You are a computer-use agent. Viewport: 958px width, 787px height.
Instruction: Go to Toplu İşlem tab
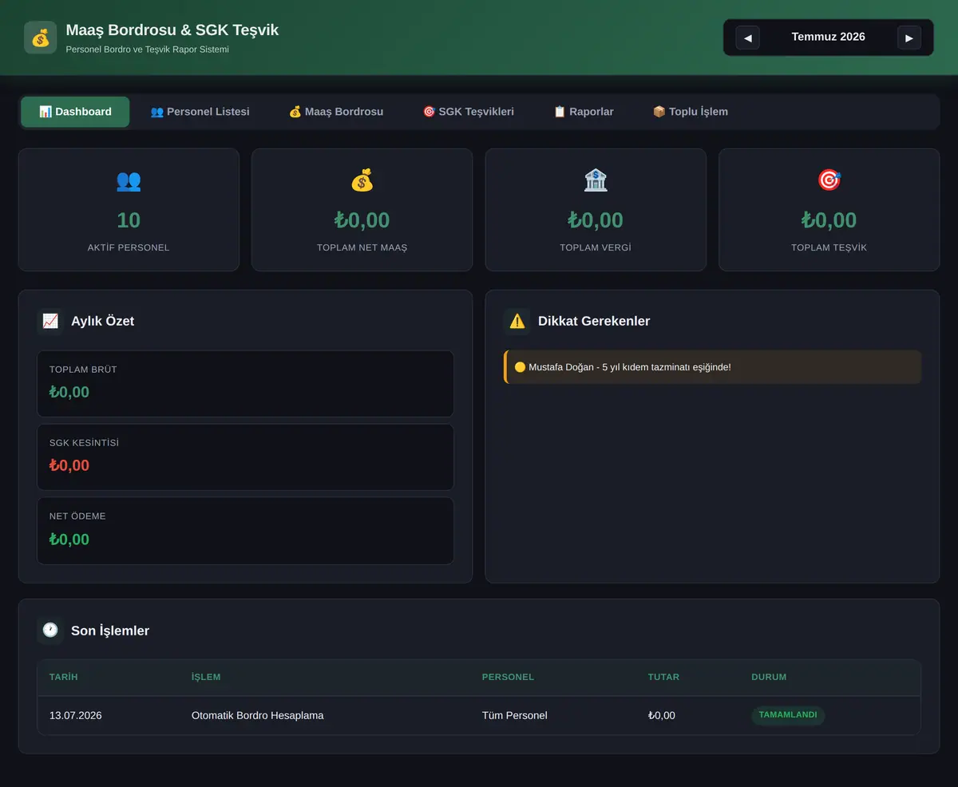[690, 112]
